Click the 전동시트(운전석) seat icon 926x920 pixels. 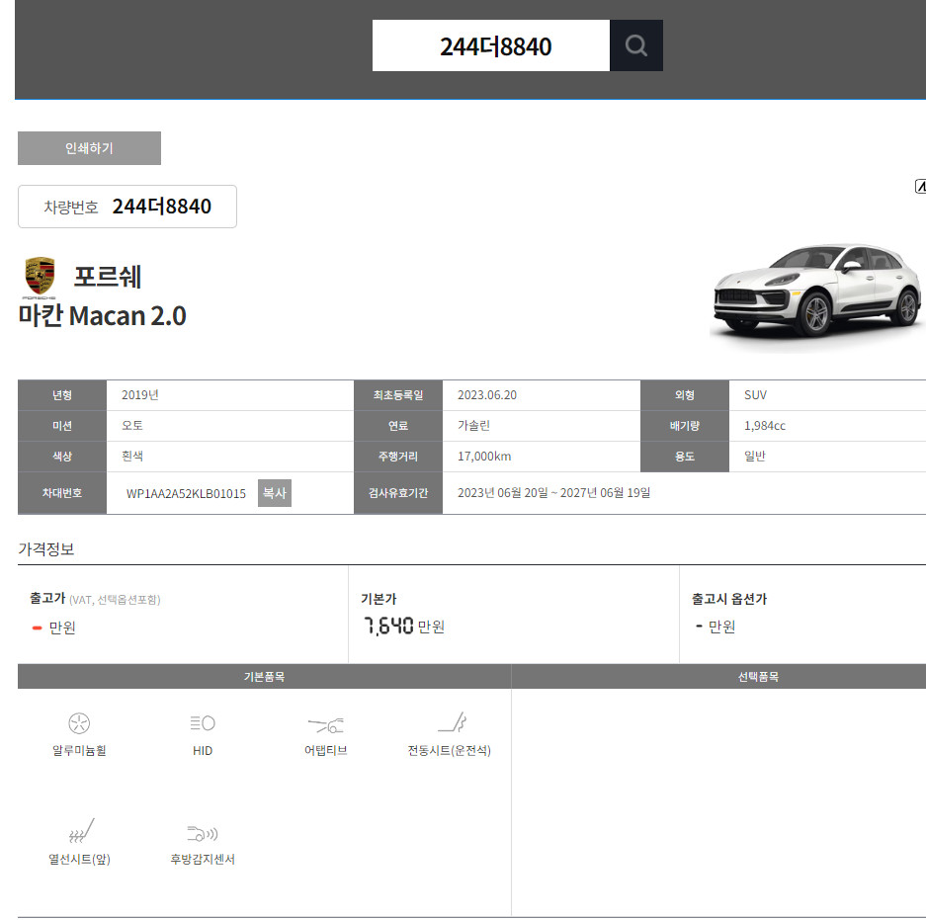tap(453, 722)
